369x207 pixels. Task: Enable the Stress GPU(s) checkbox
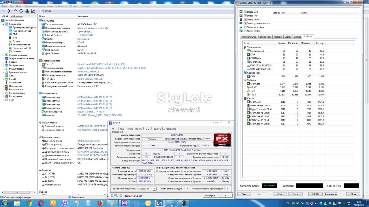[245, 31]
